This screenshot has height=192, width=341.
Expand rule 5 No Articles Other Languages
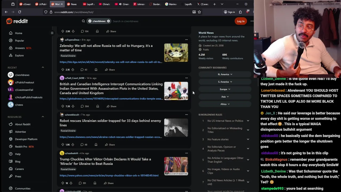click(x=248, y=160)
